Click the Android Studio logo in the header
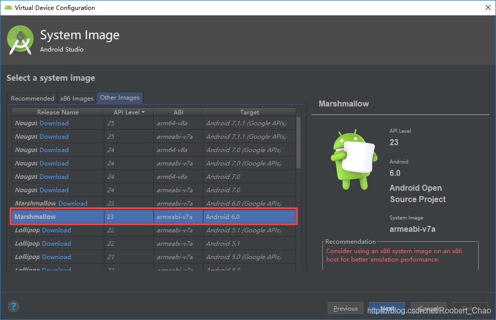Screen dimensions: 496x320 pos(20,40)
